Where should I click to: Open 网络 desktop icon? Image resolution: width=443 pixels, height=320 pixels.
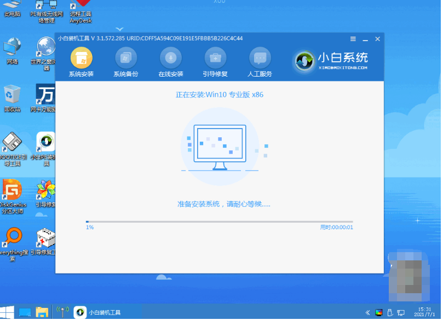(x=13, y=51)
